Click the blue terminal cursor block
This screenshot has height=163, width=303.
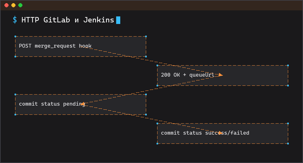click(x=118, y=20)
